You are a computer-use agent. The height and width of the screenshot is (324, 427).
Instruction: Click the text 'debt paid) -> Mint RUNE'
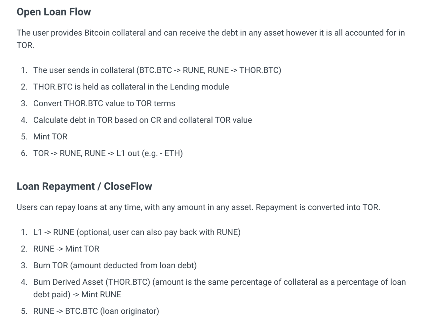77,295
